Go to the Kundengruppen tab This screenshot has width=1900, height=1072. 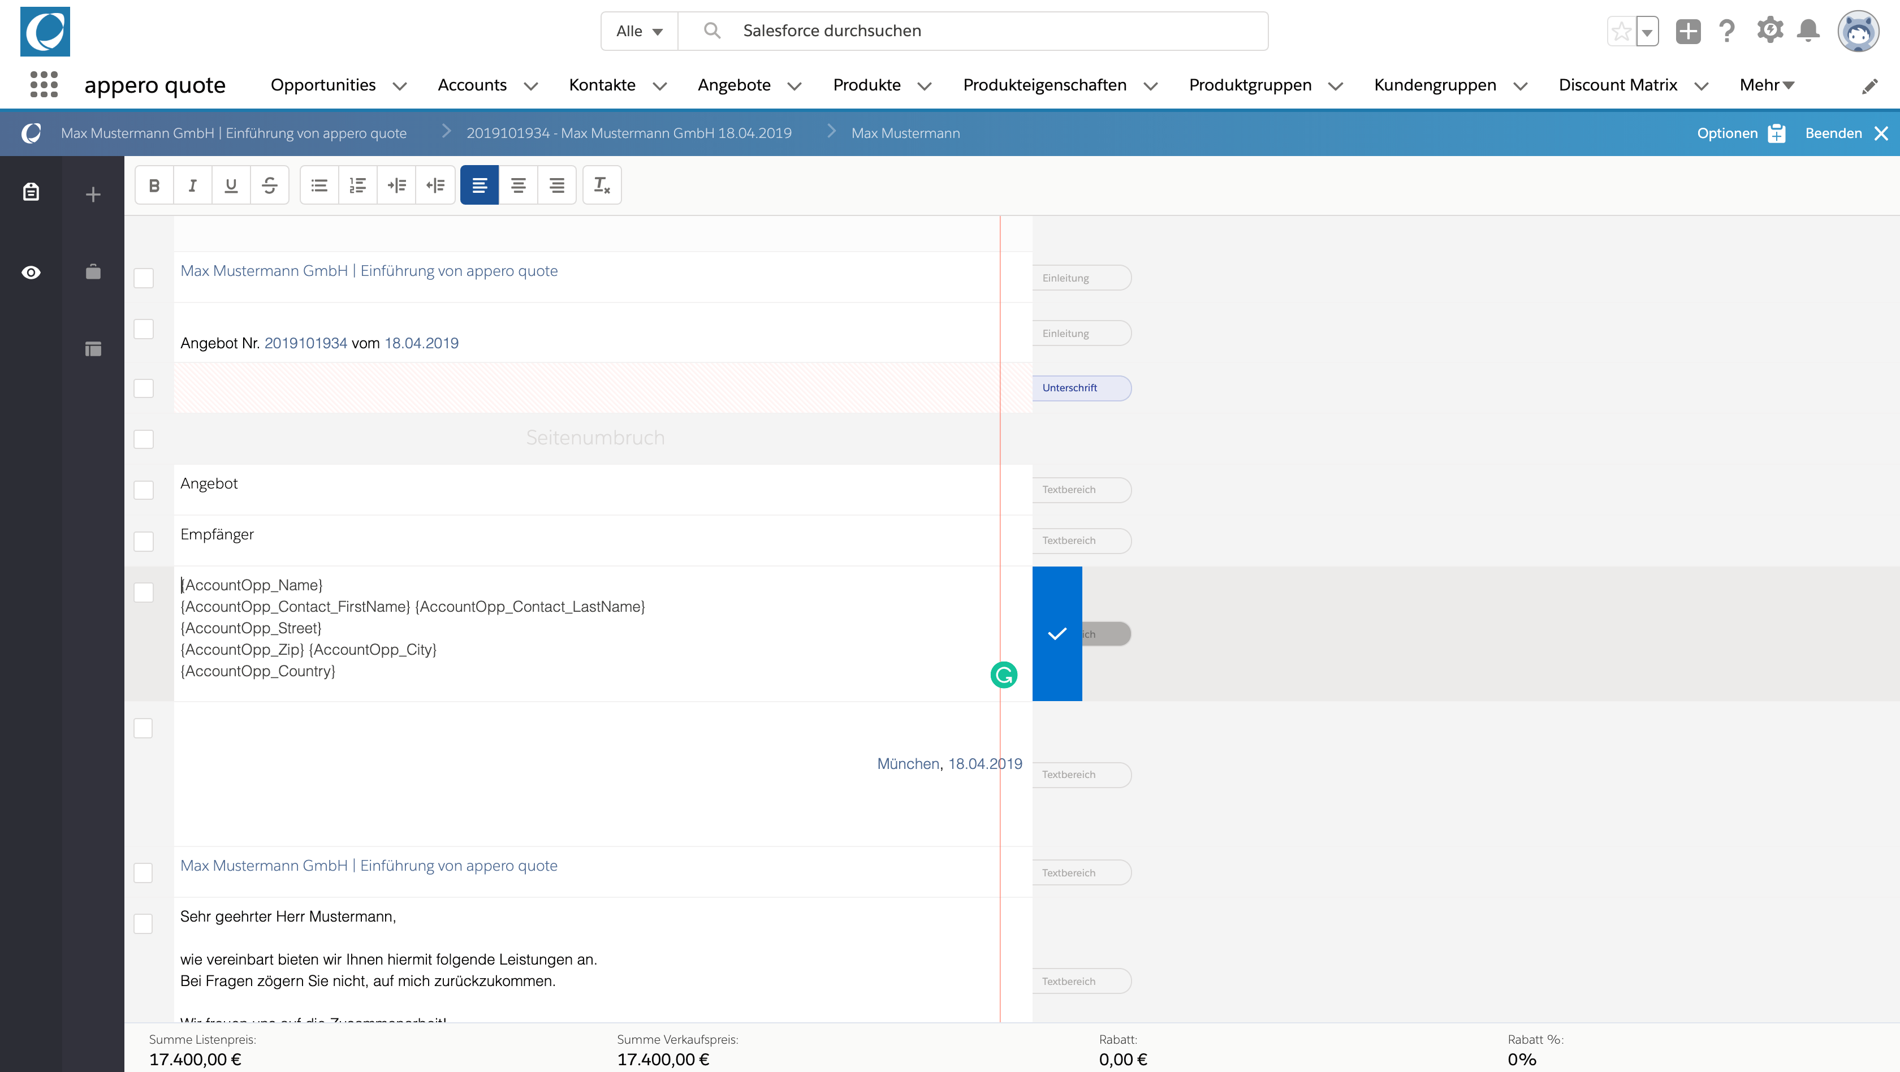tap(1435, 85)
